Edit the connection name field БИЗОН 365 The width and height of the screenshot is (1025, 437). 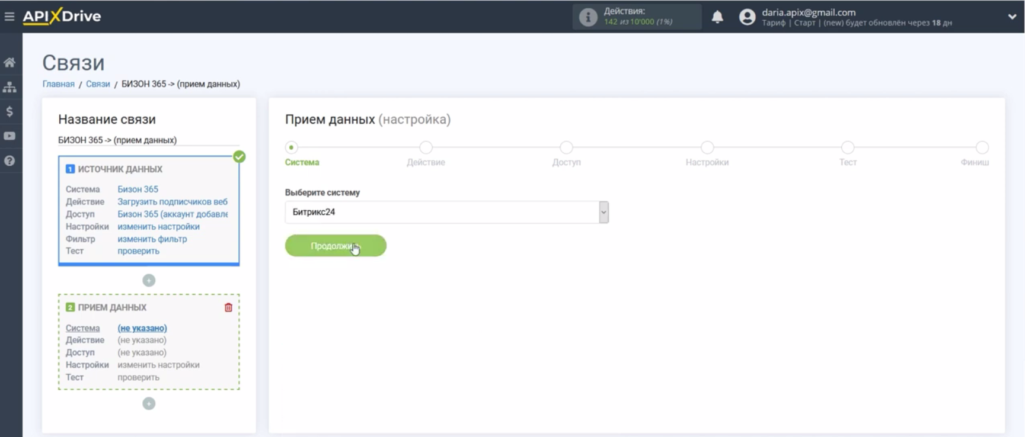point(149,140)
